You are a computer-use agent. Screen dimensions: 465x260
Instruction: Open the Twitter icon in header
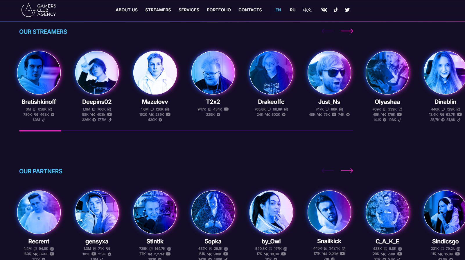click(347, 10)
